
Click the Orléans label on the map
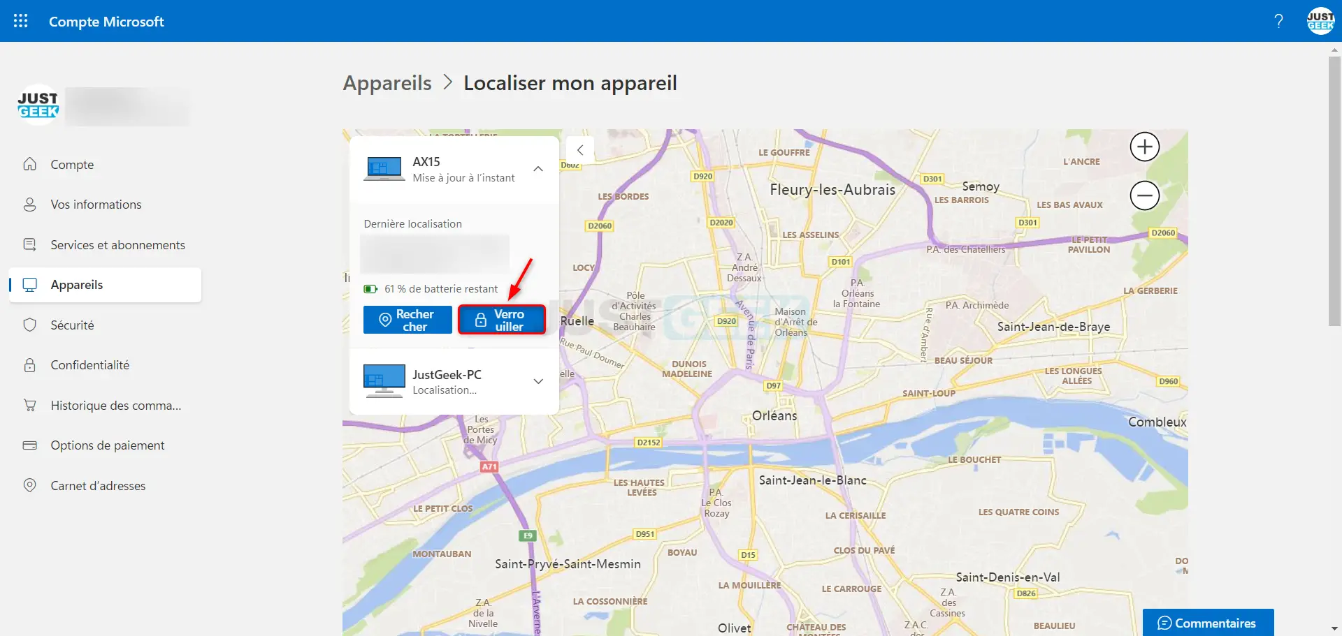click(774, 415)
